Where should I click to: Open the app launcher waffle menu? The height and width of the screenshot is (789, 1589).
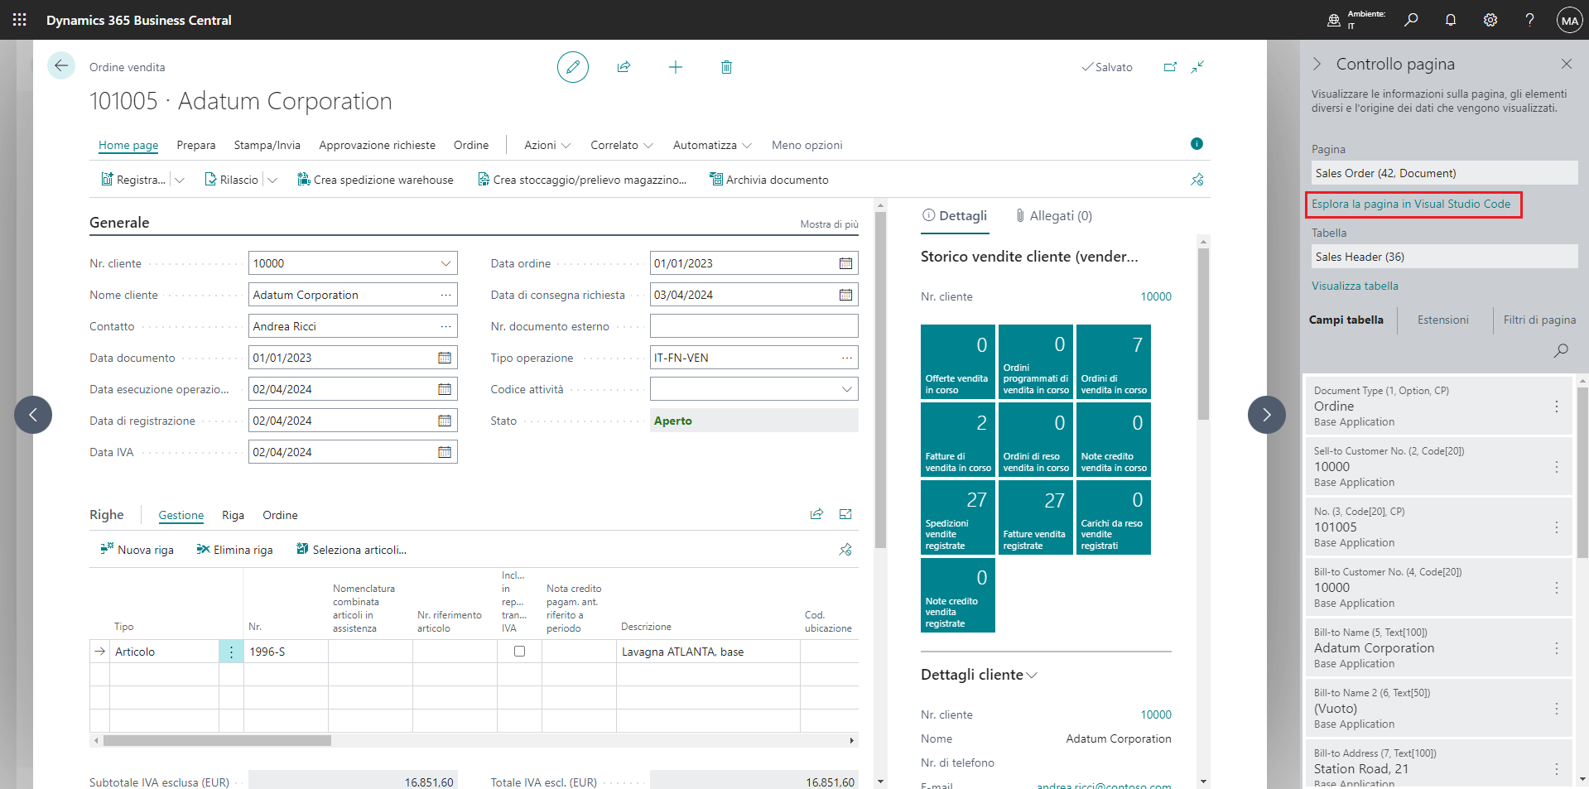pyautogui.click(x=20, y=20)
